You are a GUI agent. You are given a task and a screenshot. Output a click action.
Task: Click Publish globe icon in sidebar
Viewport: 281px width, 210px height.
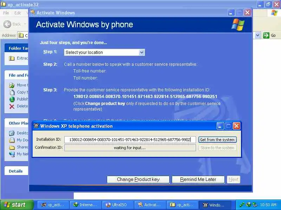tap(12, 99)
